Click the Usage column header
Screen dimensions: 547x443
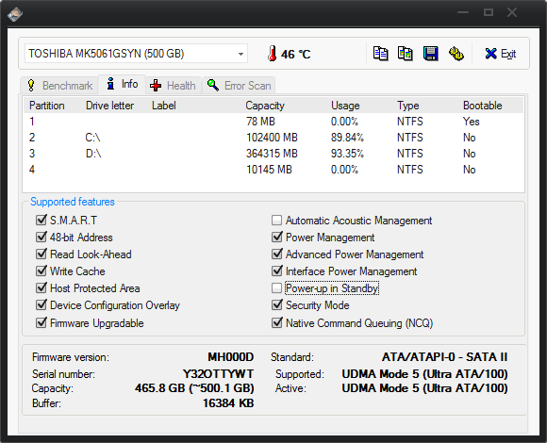tap(345, 106)
